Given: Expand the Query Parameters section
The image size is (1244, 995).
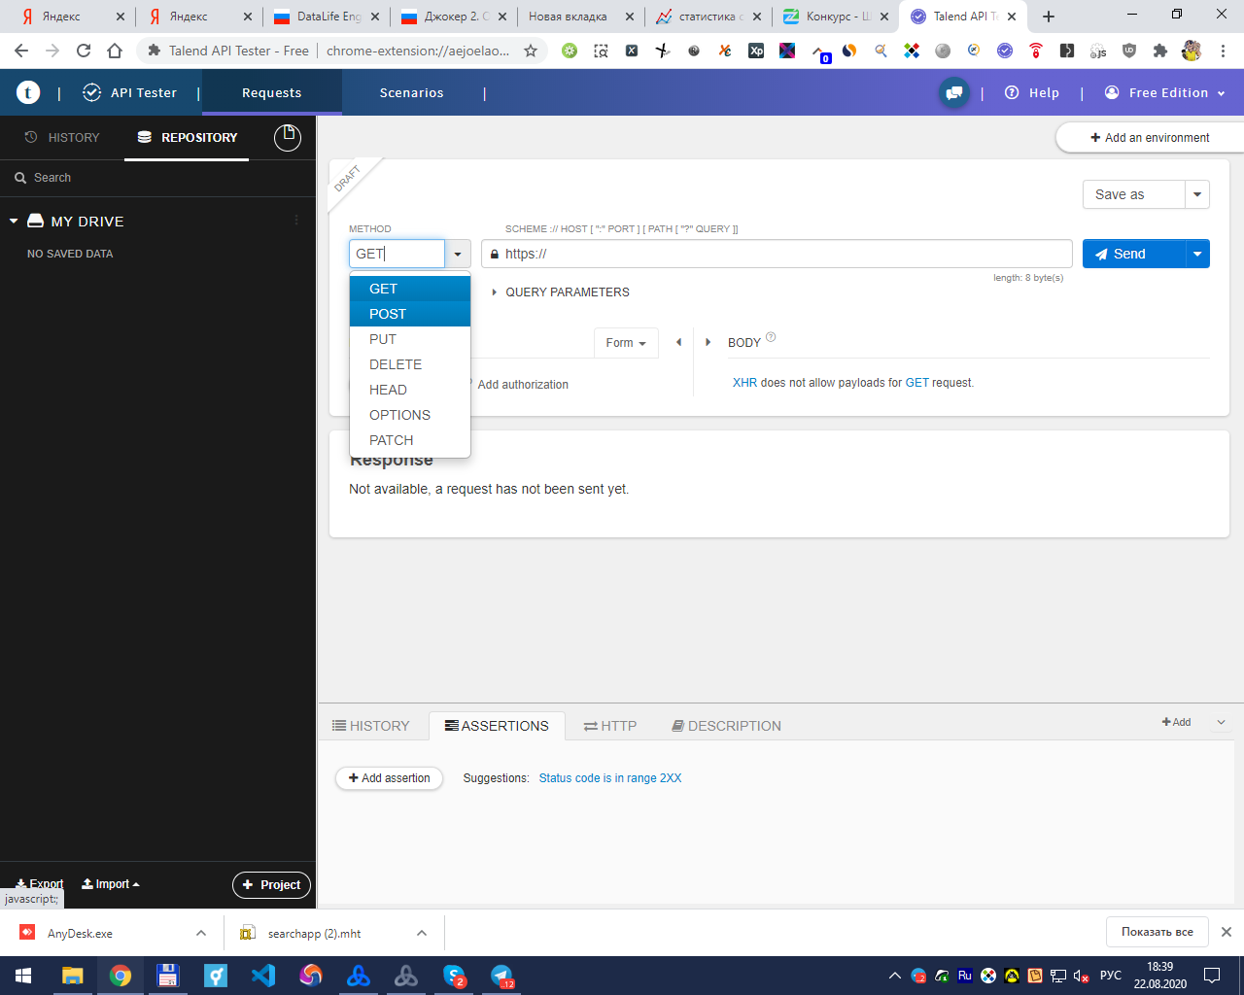Looking at the screenshot, I should [x=561, y=292].
